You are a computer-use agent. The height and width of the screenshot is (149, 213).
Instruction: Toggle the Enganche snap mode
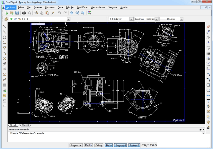point(76,145)
